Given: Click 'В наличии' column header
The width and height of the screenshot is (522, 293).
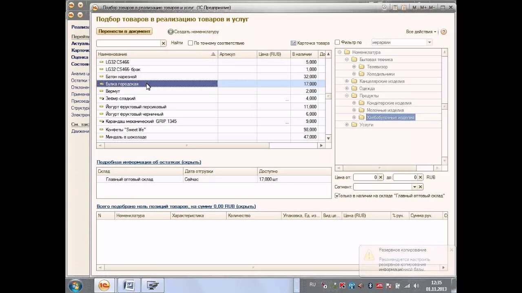Looking at the screenshot, I should pyautogui.click(x=304, y=54).
